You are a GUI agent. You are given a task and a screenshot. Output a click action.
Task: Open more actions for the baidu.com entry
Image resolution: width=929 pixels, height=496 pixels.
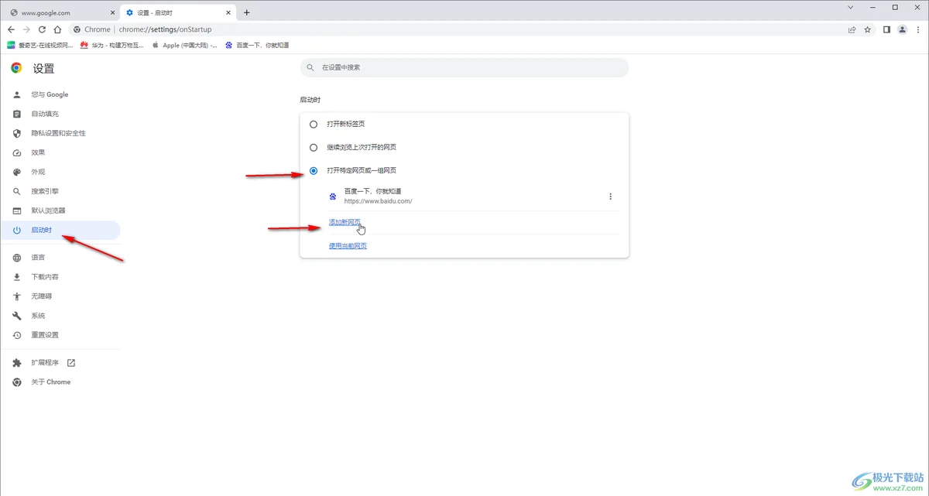coord(611,196)
